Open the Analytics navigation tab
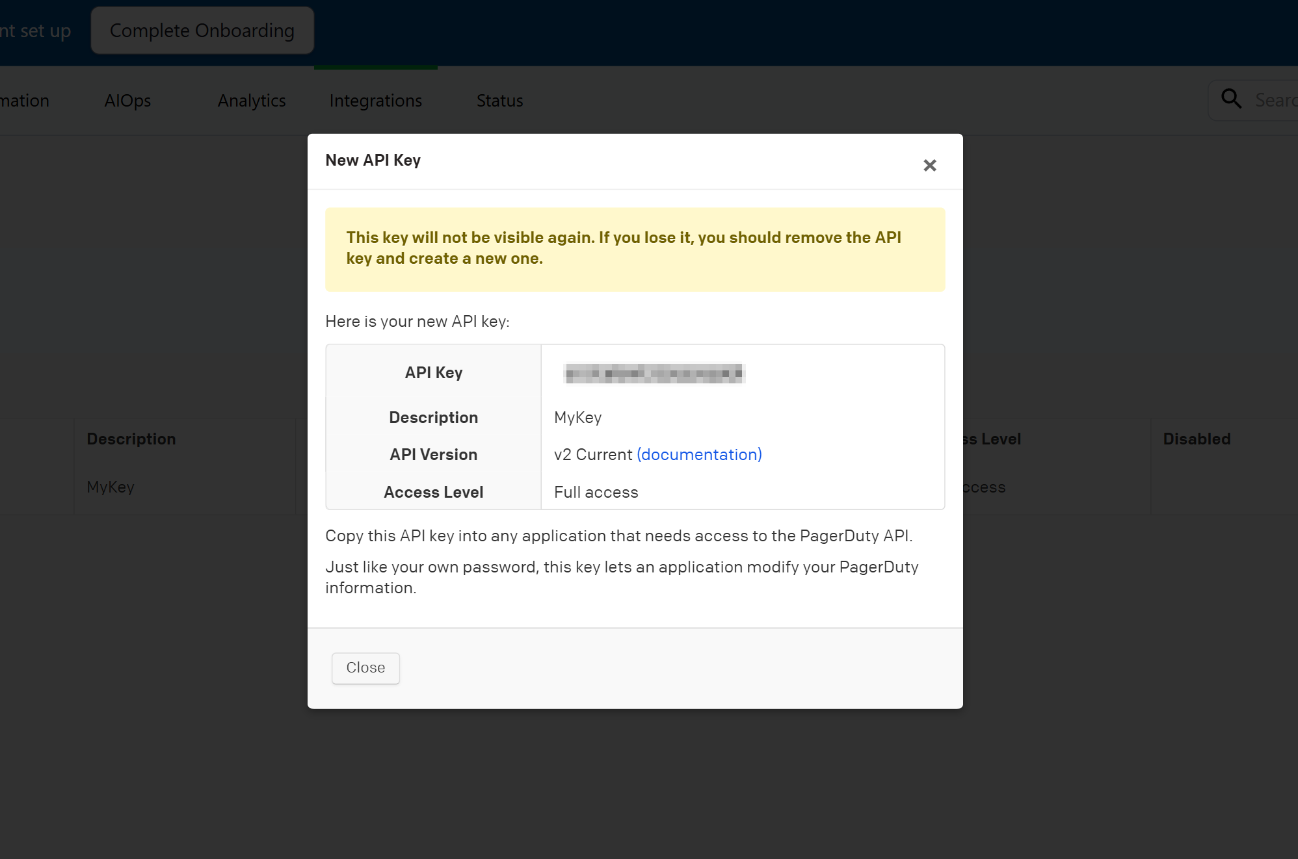 point(252,99)
